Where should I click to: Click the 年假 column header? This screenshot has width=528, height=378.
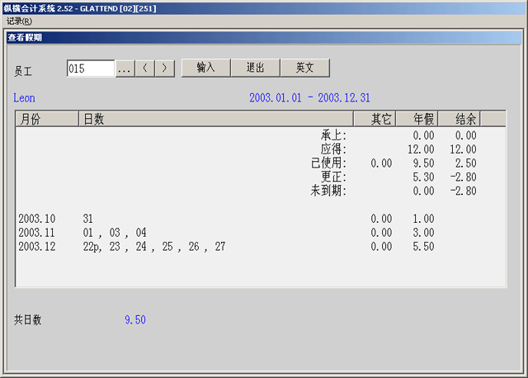(x=417, y=119)
